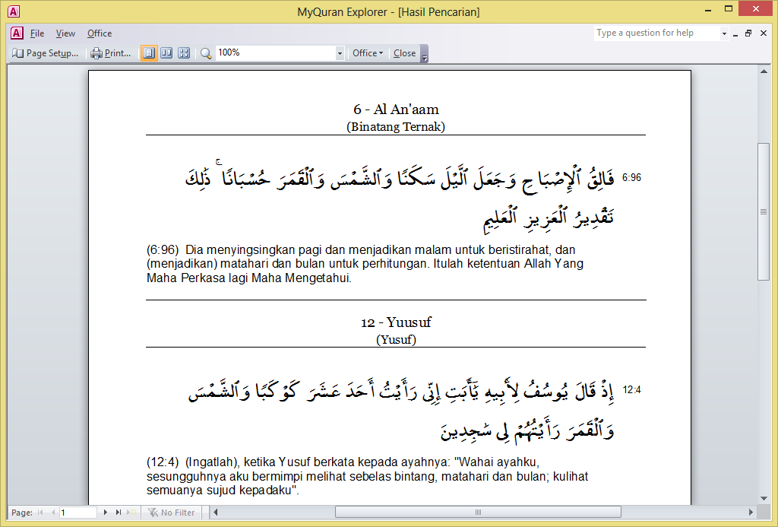Switch to two pages view

pyautogui.click(x=166, y=53)
